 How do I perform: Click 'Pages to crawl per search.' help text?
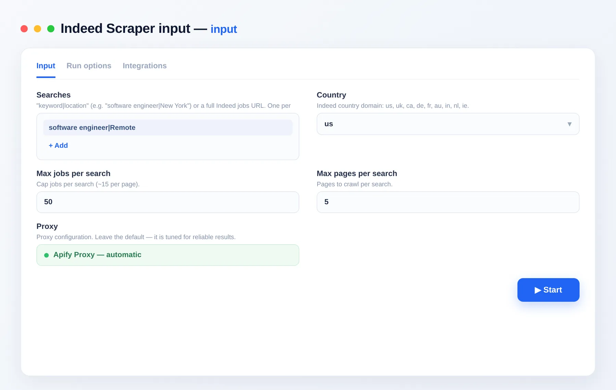click(x=355, y=184)
